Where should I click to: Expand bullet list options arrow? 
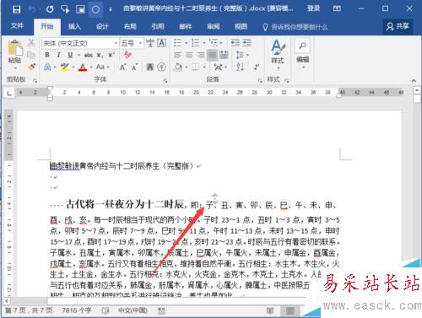pos(187,43)
